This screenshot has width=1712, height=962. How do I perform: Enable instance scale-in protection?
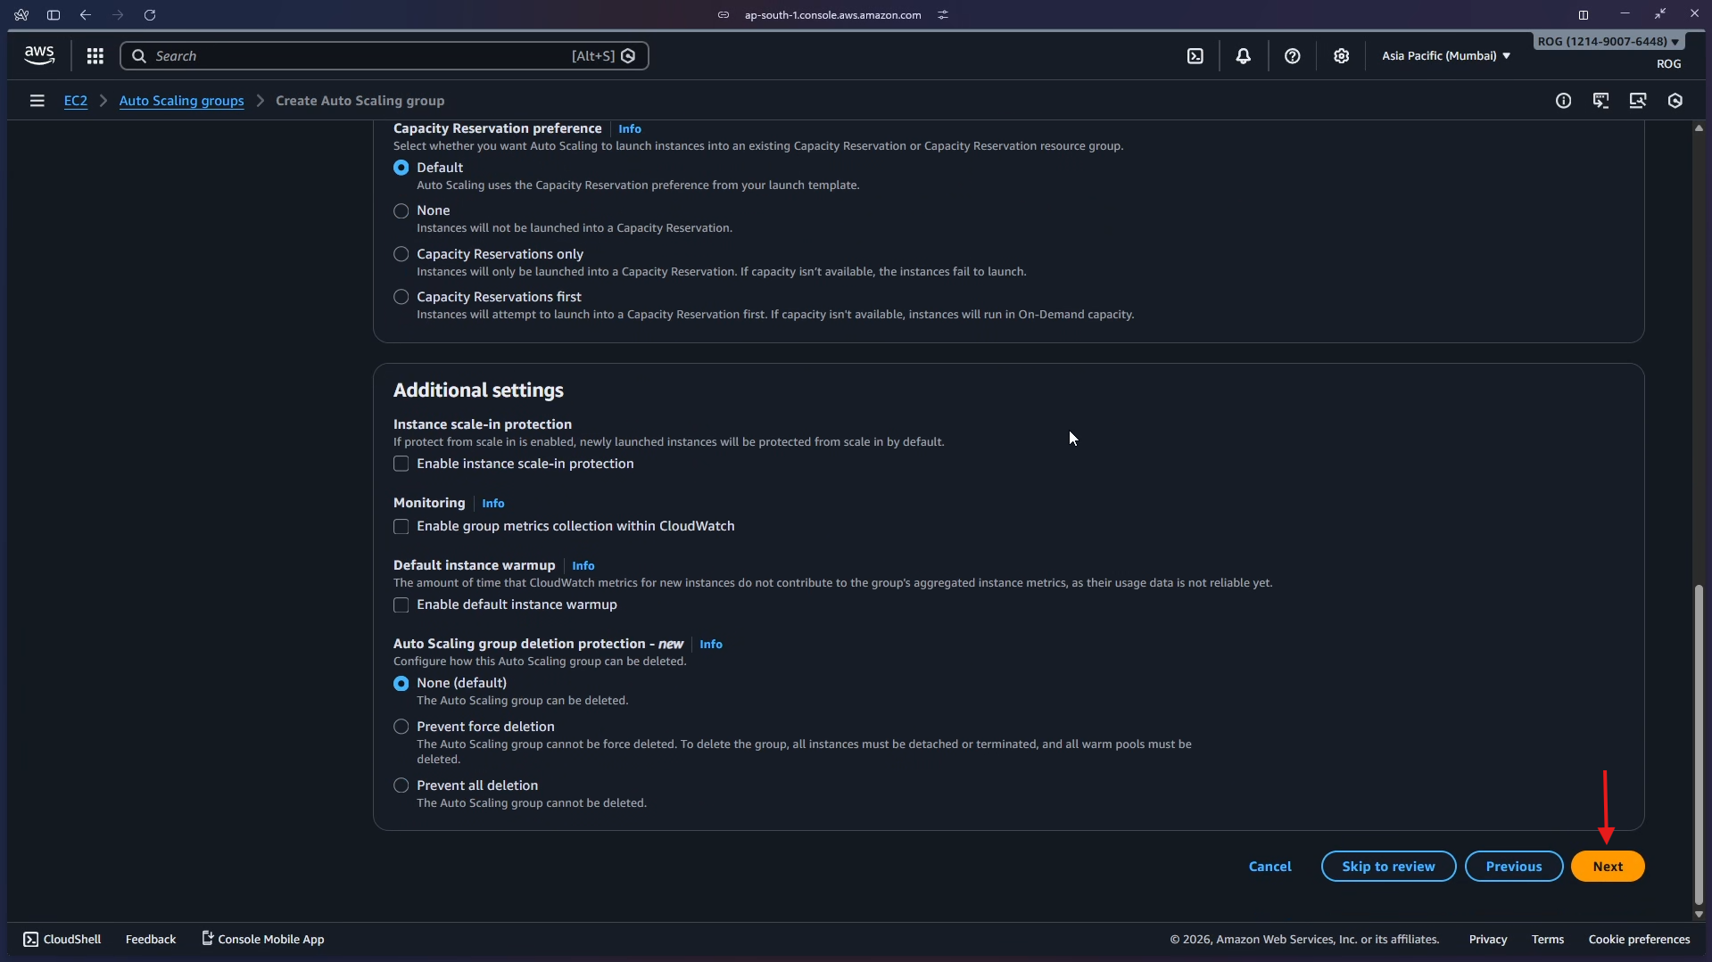tap(401, 464)
